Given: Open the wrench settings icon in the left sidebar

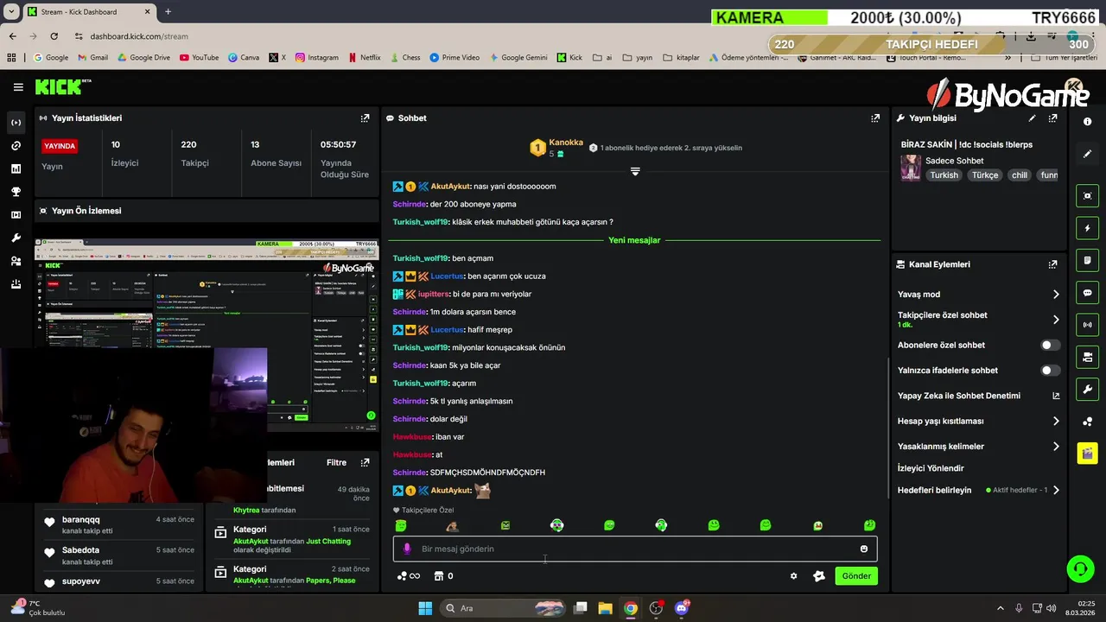Looking at the screenshot, I should (16, 238).
